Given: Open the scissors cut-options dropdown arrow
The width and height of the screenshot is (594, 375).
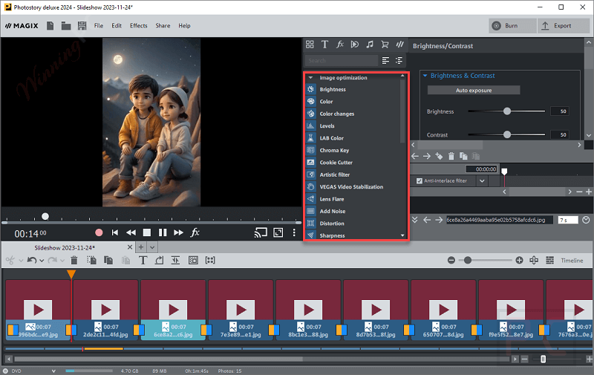Looking at the screenshot, I should pyautogui.click(x=22, y=261).
